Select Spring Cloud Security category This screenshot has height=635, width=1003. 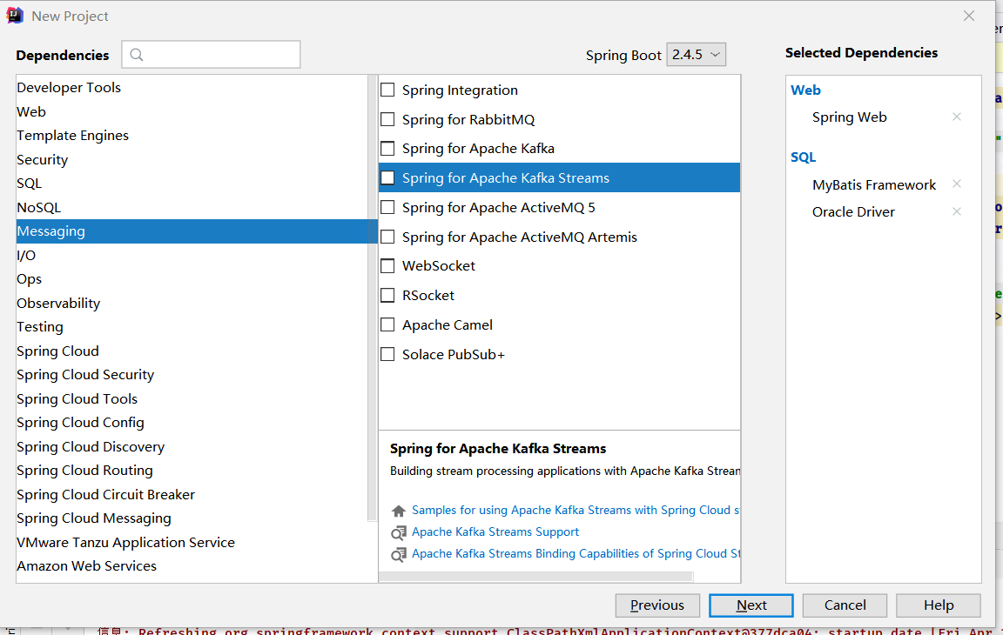192,375
